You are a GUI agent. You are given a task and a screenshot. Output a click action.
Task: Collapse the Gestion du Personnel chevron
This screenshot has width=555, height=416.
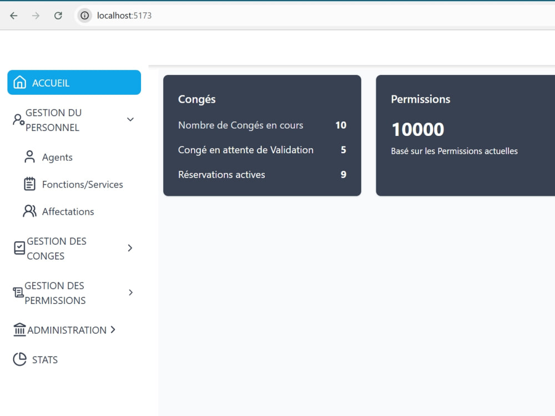(130, 120)
